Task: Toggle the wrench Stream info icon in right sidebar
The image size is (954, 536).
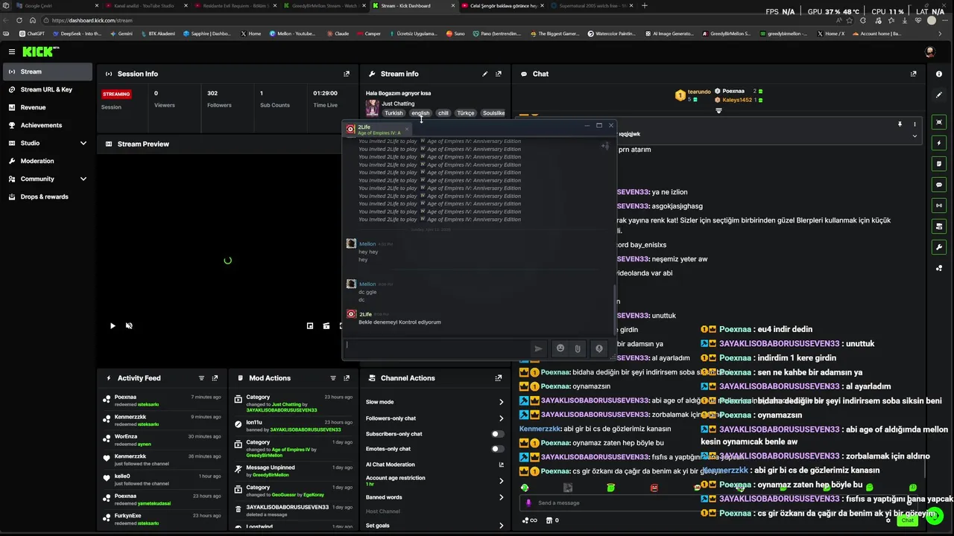Action: point(939,247)
